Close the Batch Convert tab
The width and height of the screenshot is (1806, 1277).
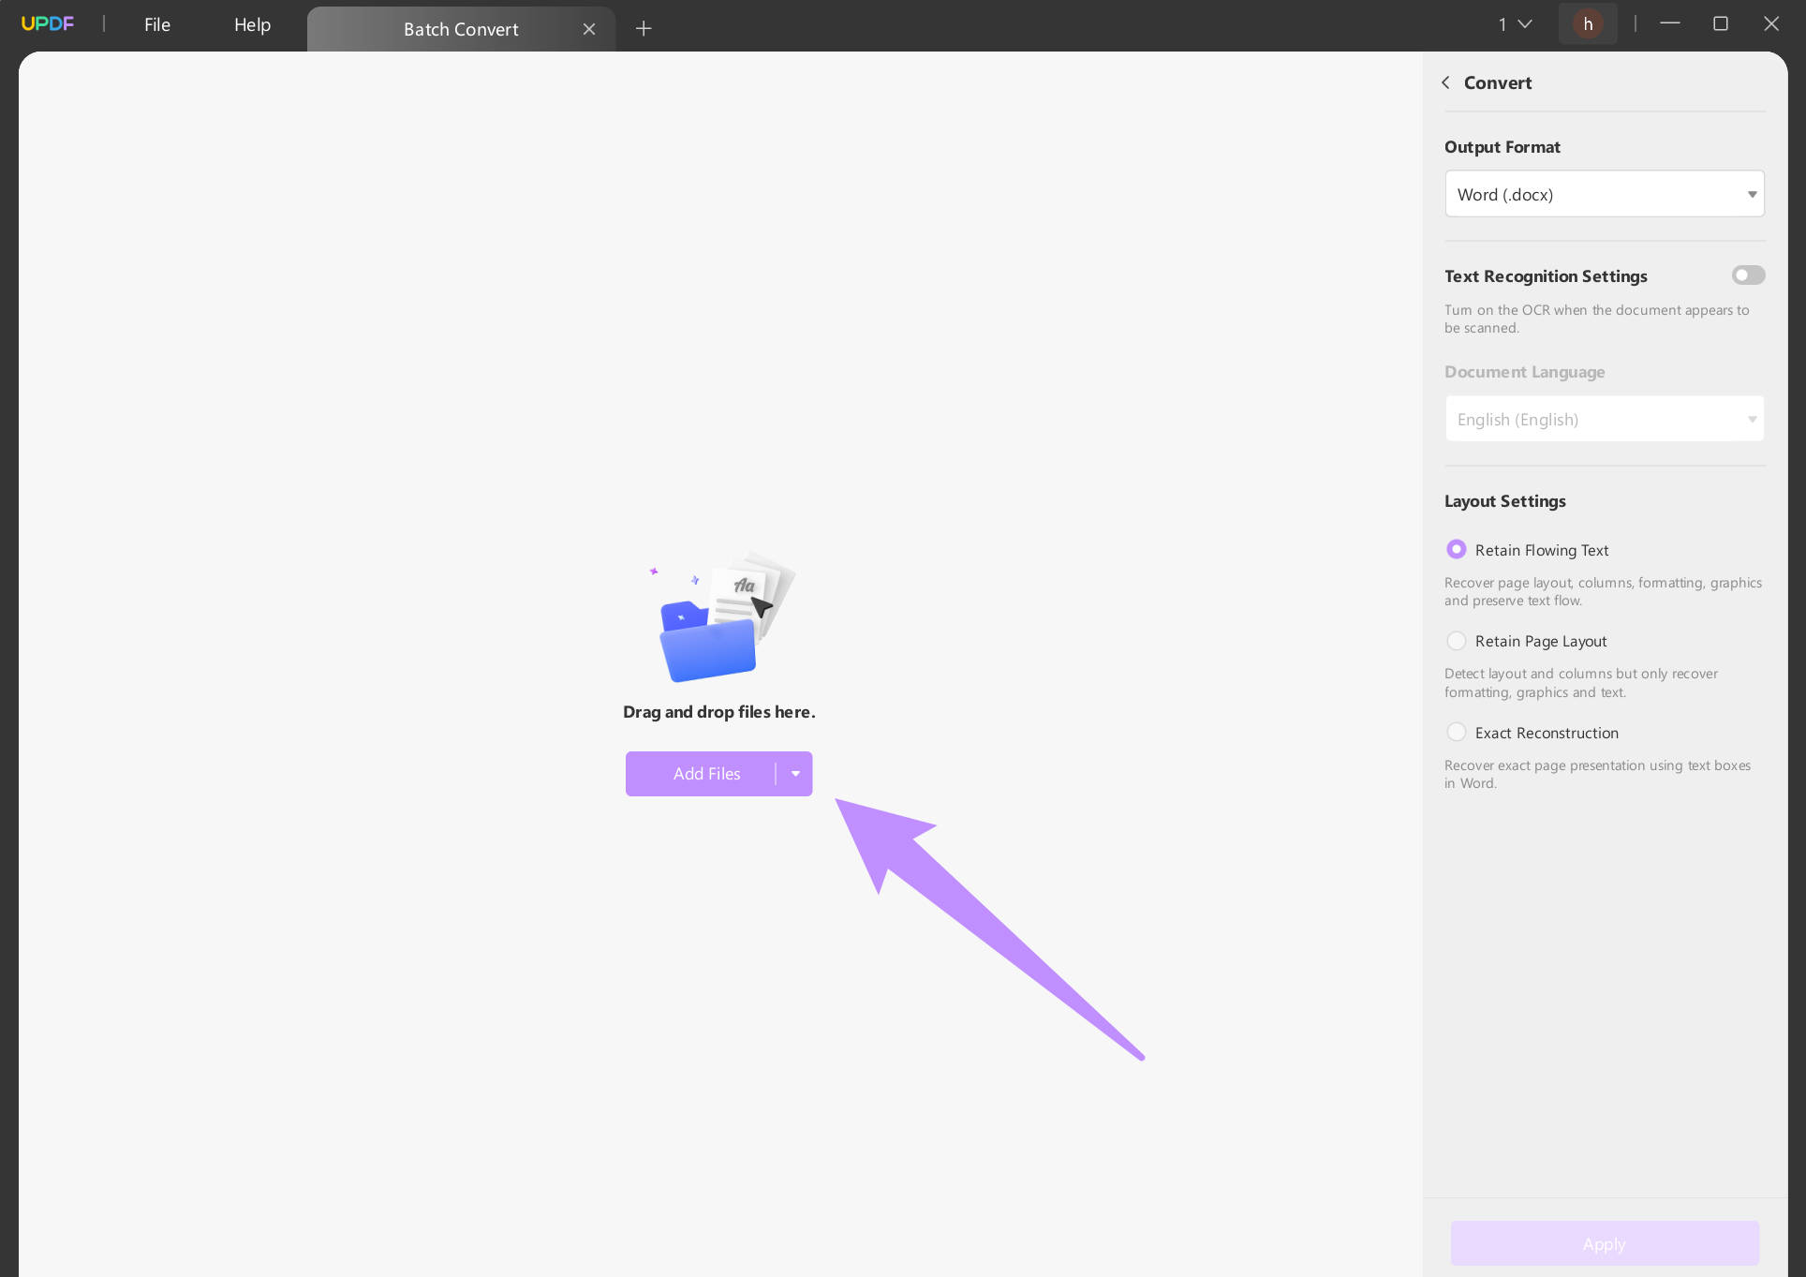[x=589, y=29]
